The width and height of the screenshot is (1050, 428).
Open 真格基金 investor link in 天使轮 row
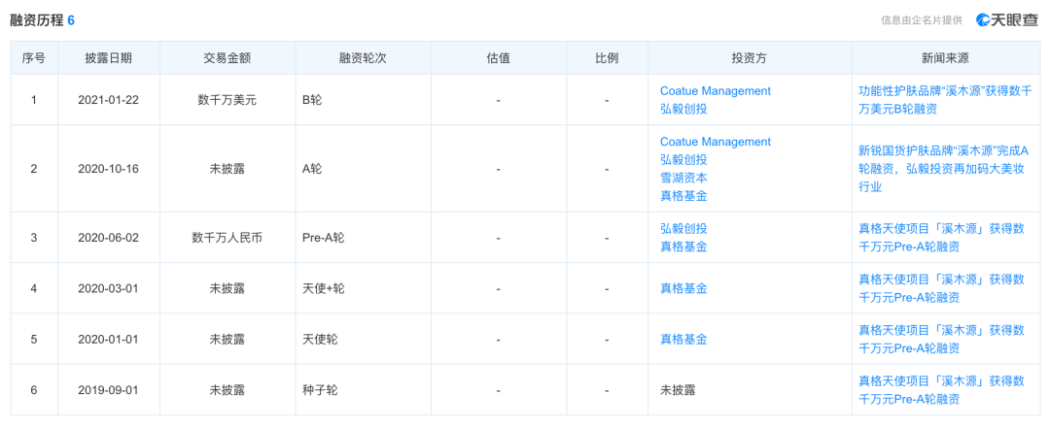click(x=683, y=339)
